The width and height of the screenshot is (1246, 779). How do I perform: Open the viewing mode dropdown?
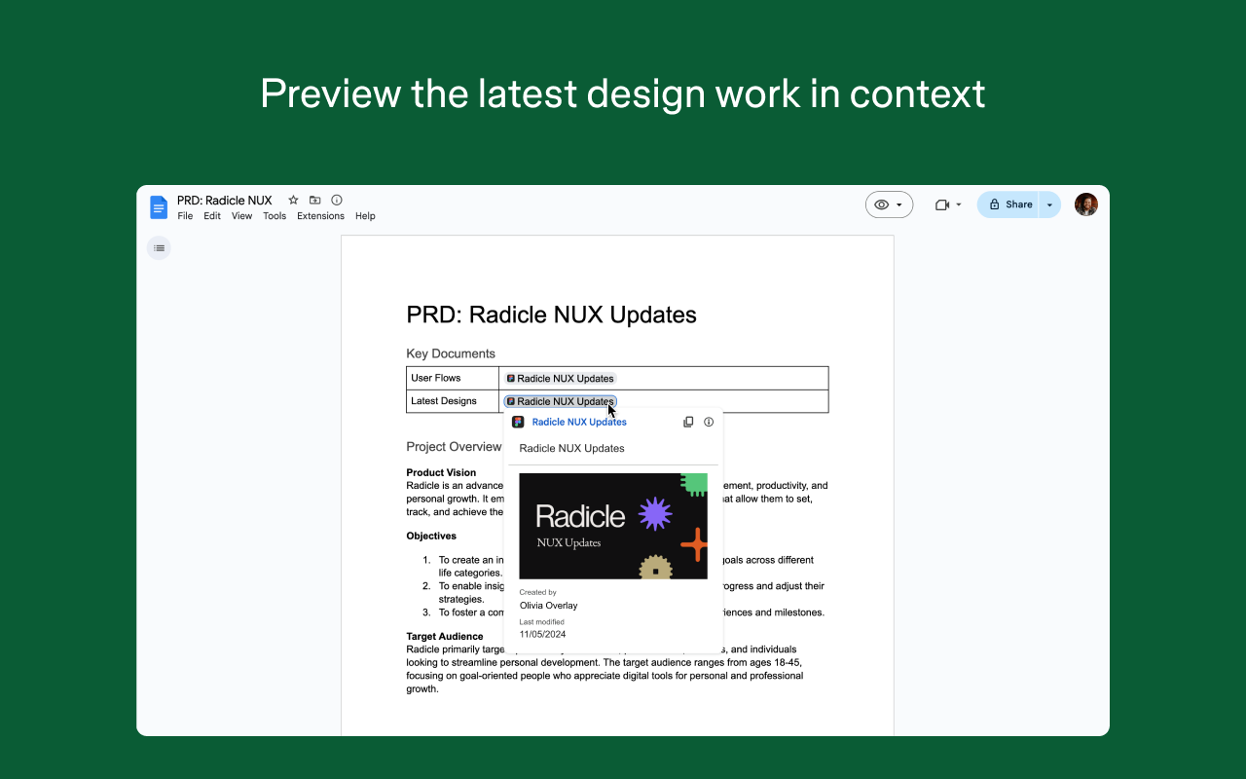point(889,204)
